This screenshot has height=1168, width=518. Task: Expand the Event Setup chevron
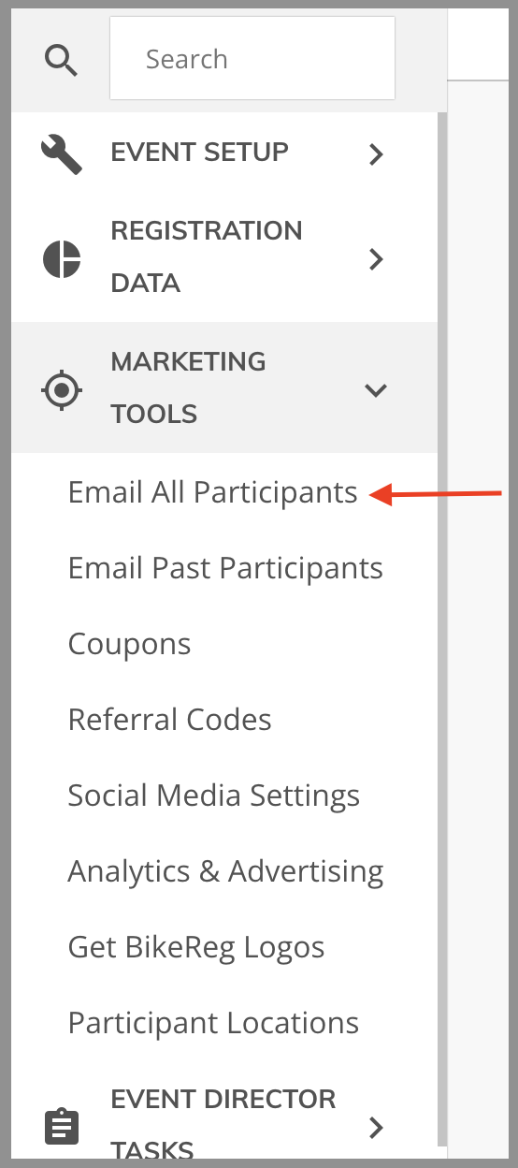pyautogui.click(x=376, y=154)
